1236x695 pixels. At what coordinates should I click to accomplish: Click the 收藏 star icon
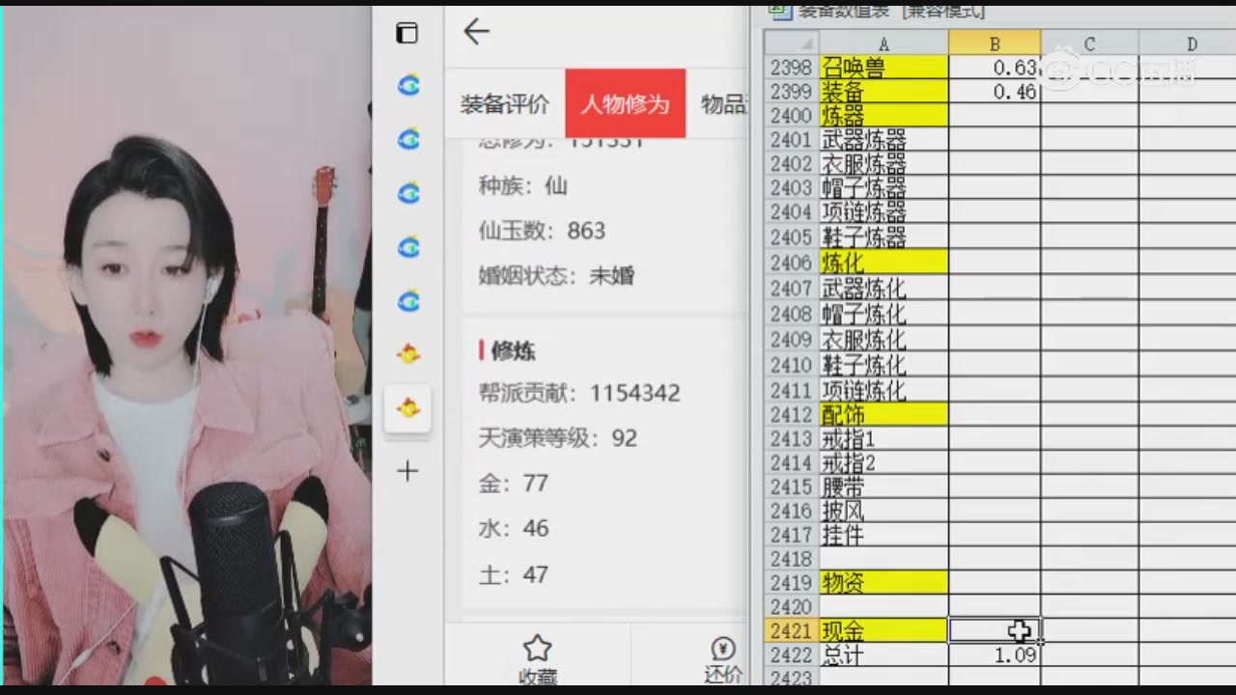coord(537,648)
